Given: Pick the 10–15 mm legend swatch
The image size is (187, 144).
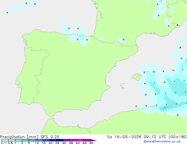Looking at the screenshot, I should pyautogui.click(x=39, y=140).
